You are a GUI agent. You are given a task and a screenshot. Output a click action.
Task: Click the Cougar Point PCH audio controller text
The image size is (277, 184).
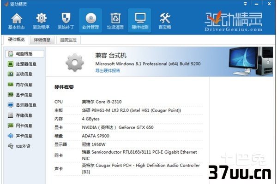click(141, 168)
